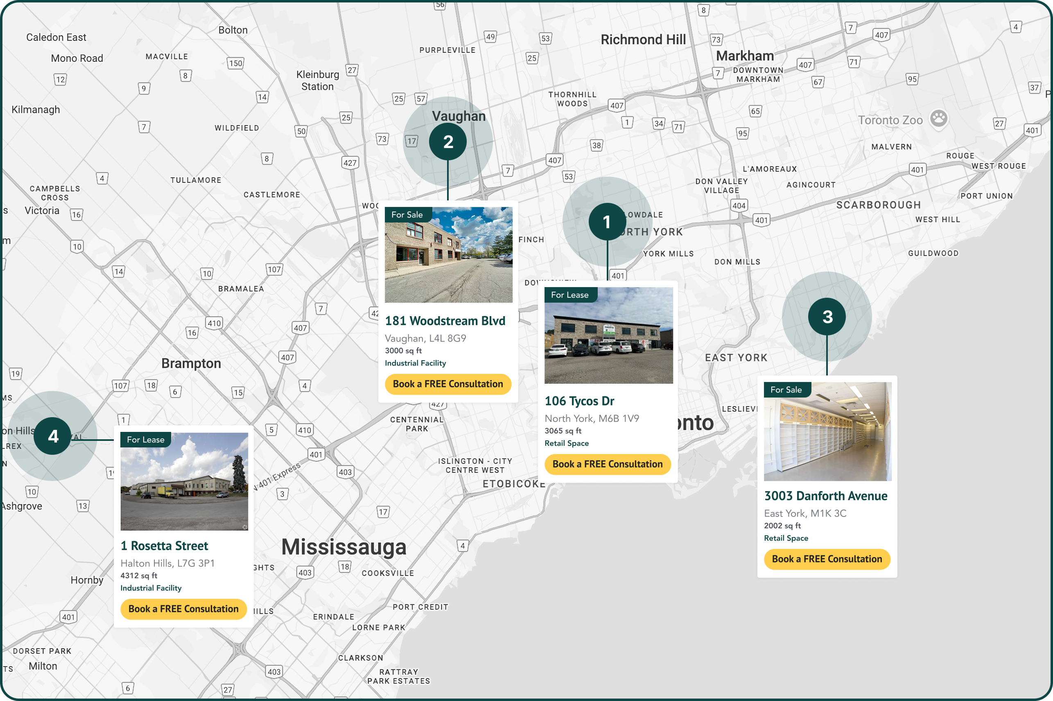Book consultation for 181 Woodstream Blvd
The width and height of the screenshot is (1053, 701).
click(447, 384)
